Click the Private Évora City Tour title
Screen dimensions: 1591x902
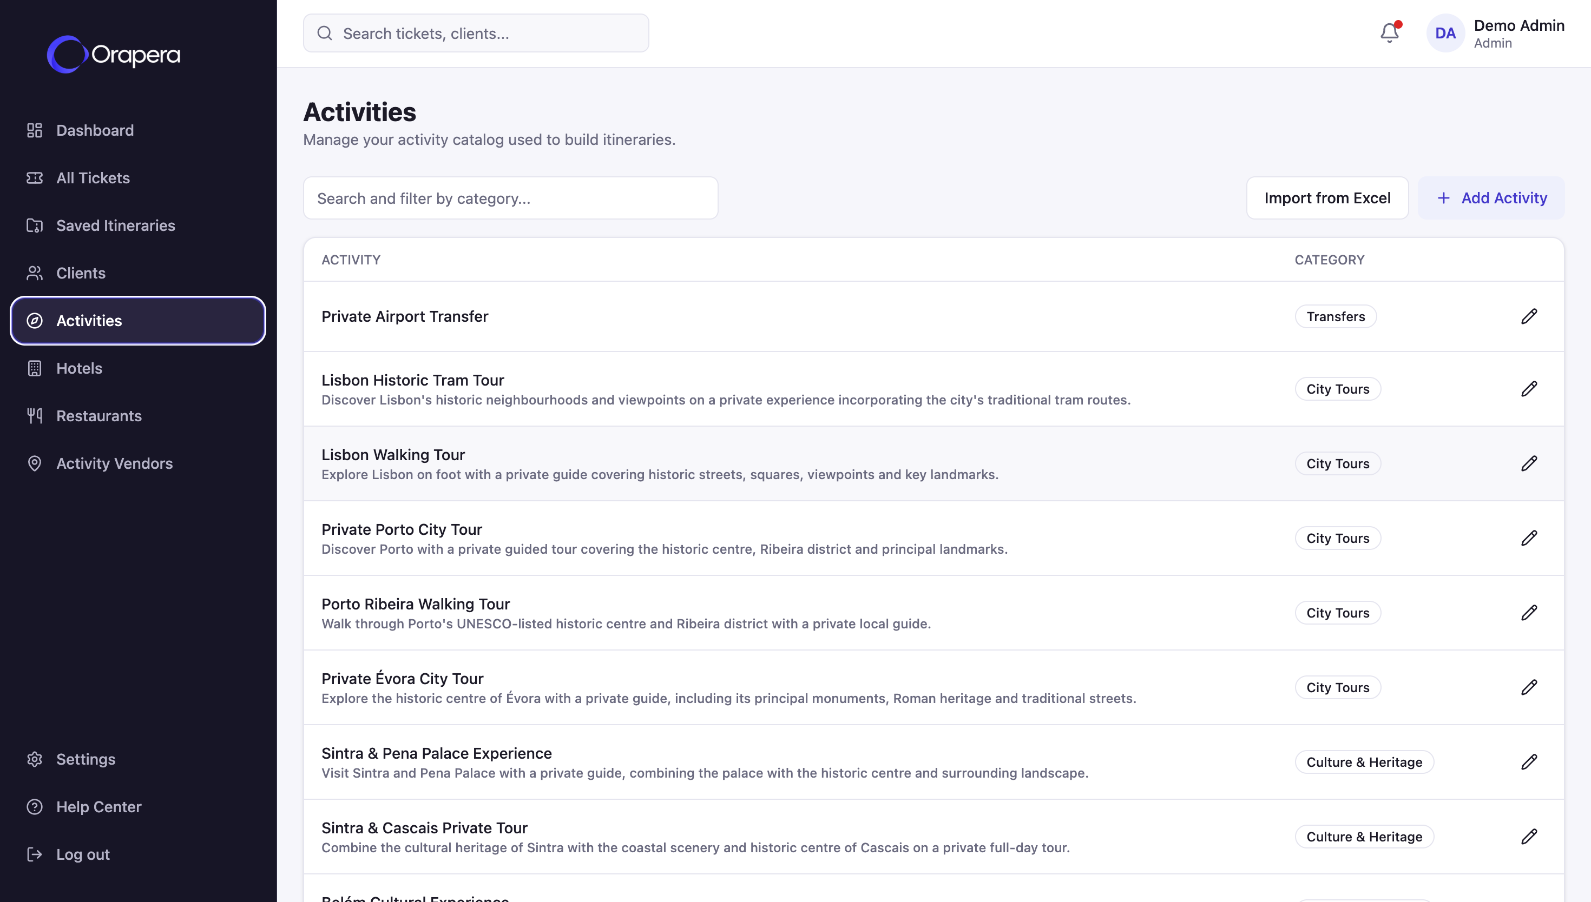(x=402, y=678)
